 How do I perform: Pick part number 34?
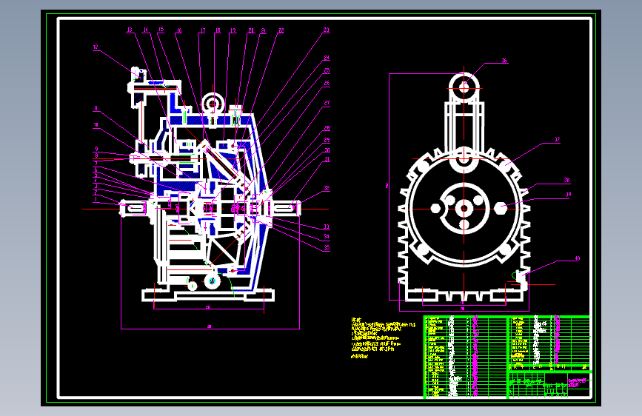[x=327, y=237]
